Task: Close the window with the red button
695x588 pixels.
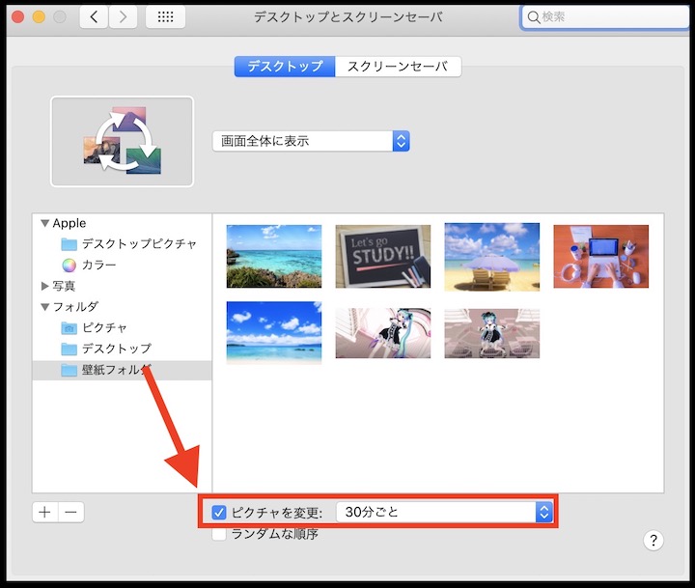Action: click(x=17, y=17)
